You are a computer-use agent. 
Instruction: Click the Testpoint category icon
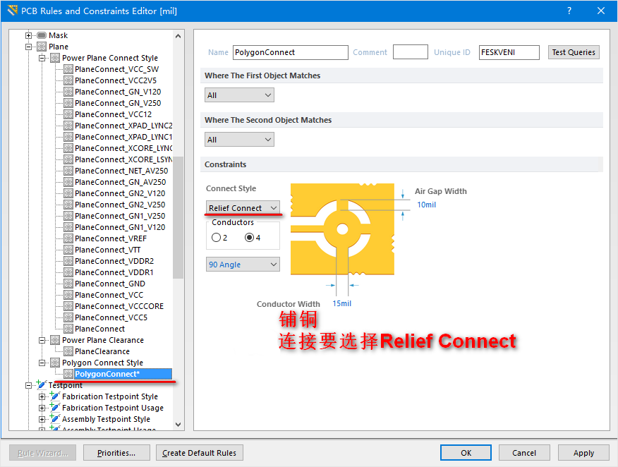[x=42, y=385]
